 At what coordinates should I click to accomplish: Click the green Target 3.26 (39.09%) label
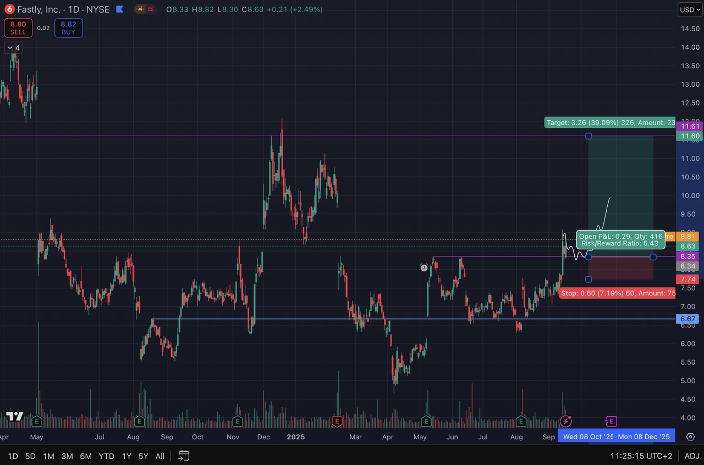pyautogui.click(x=610, y=122)
